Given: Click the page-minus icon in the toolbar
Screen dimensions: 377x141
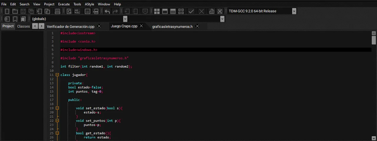Looking at the screenshot, I should [x=135, y=11].
